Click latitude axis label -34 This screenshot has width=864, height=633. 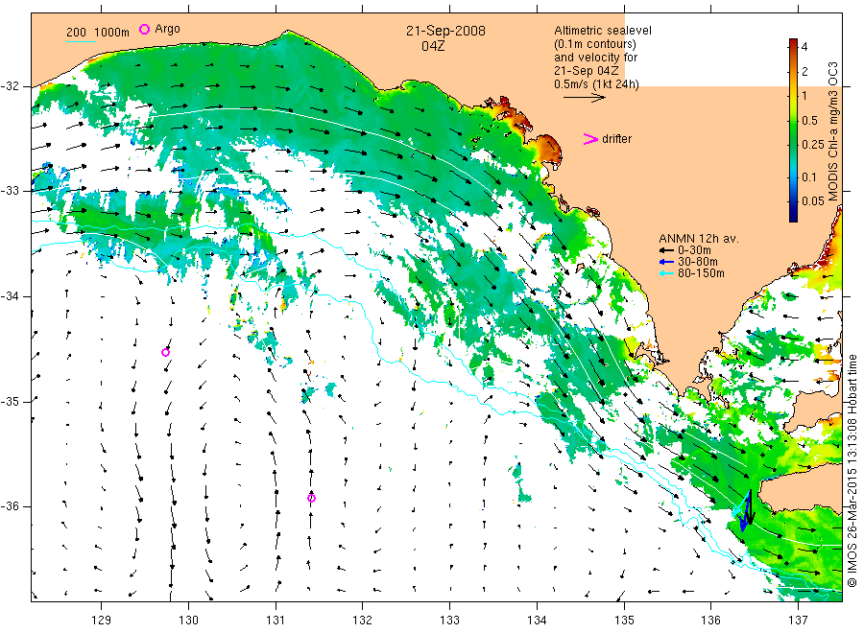click(x=10, y=296)
